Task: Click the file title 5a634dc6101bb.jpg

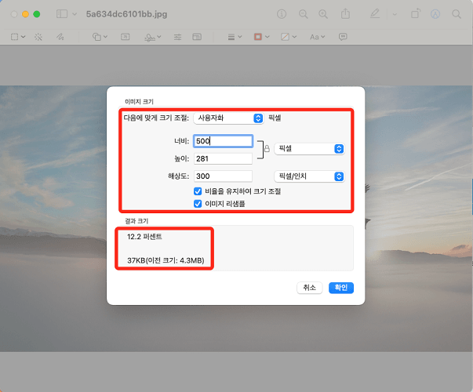Action: (127, 14)
